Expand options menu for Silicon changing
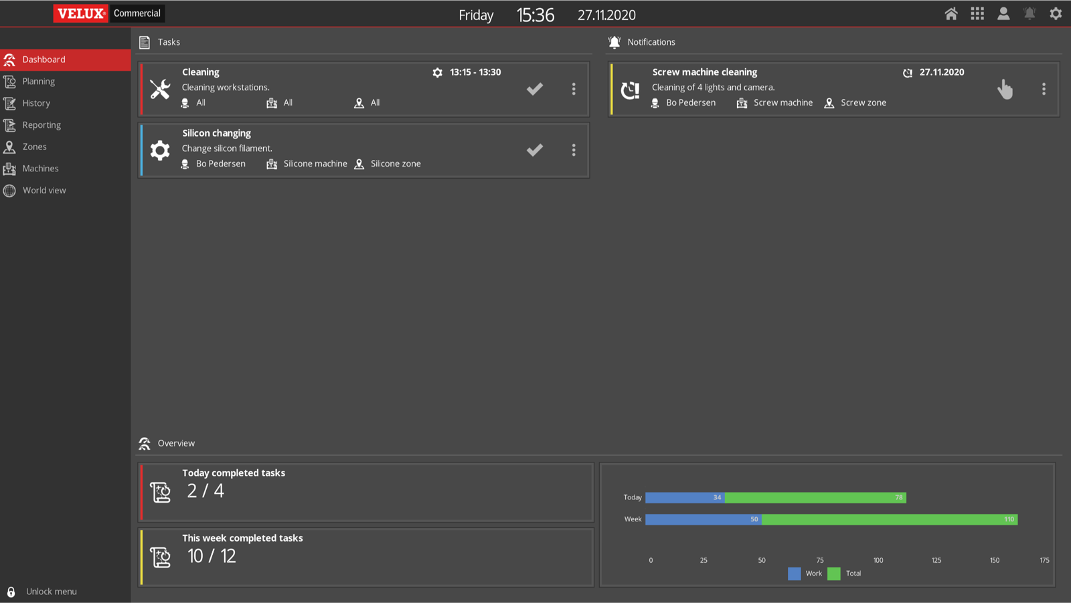1071x603 pixels. (x=574, y=150)
